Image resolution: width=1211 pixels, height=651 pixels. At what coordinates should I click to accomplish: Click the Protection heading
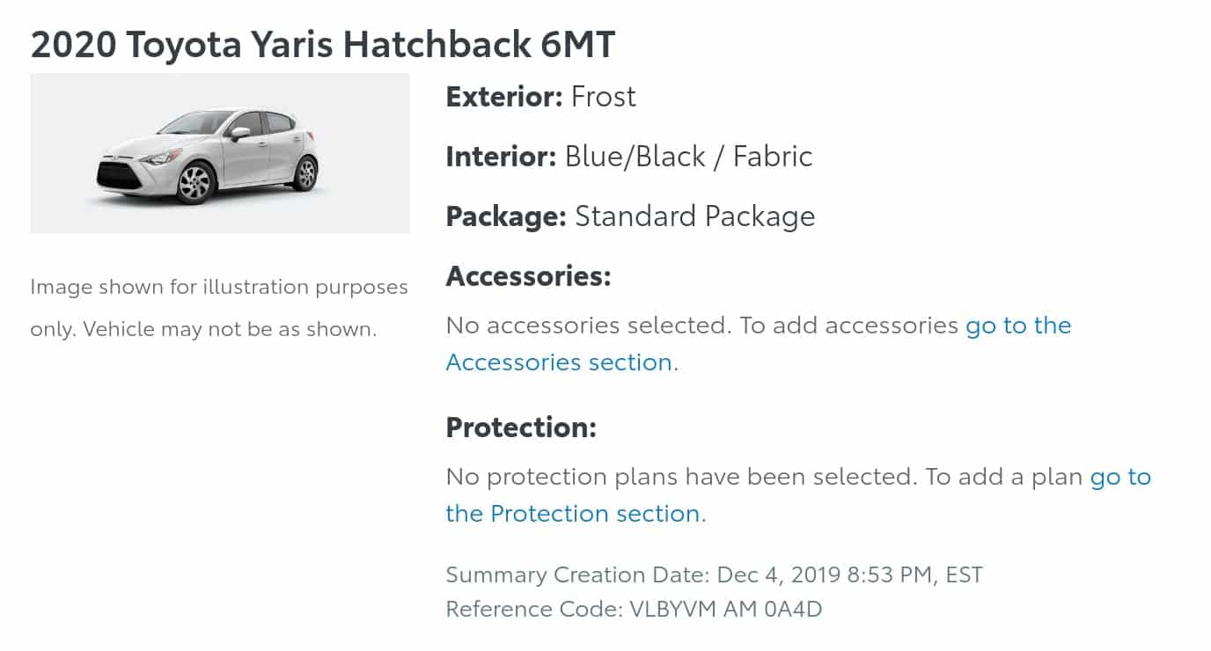coord(521,428)
